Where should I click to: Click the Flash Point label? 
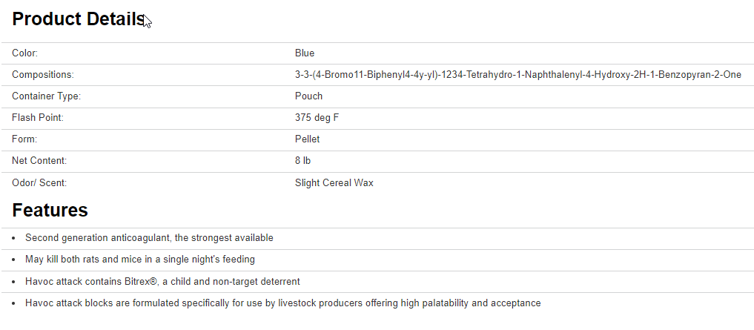tap(37, 118)
